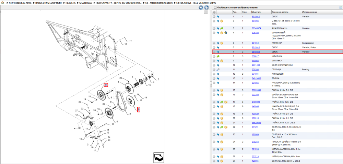
Task: Click the globe icon in ШАРИКОВЫЙ ПОДШИПНИК row
Action: 226,33
